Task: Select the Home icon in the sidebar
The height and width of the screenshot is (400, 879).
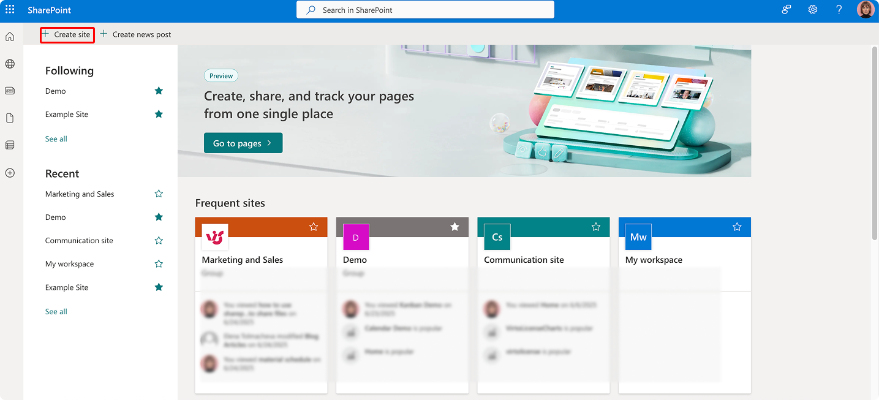Action: [x=9, y=36]
